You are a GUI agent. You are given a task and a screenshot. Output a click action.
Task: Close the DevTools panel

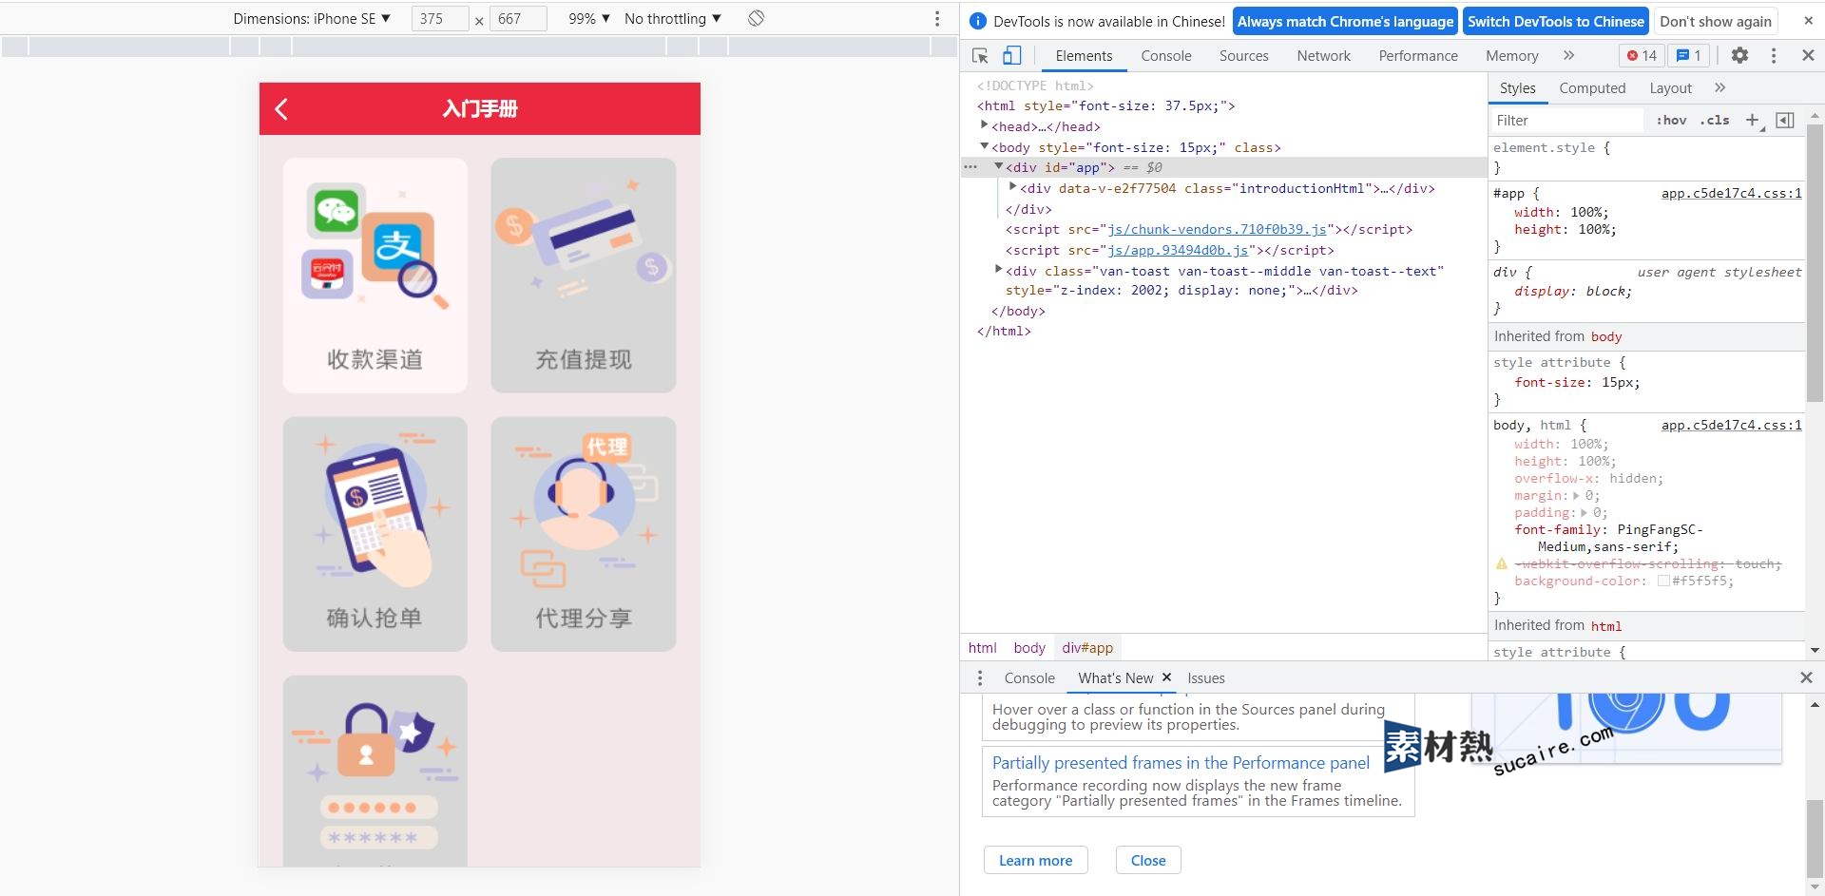(1808, 56)
